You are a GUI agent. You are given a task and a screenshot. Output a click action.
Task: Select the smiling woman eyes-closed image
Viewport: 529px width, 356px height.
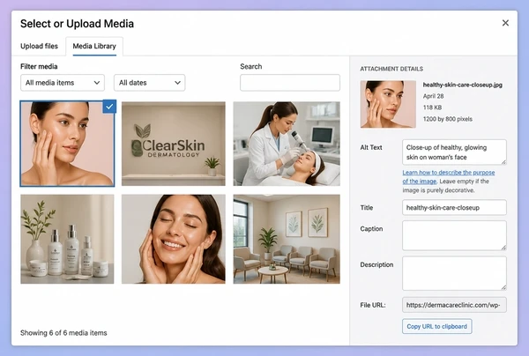(x=174, y=239)
